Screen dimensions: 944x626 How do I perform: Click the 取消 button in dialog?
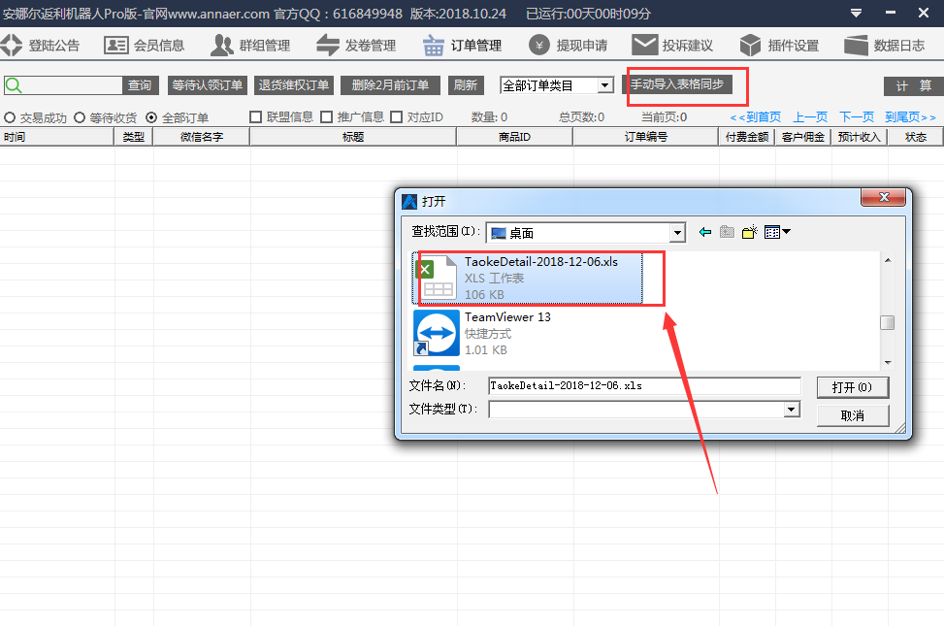pos(853,415)
